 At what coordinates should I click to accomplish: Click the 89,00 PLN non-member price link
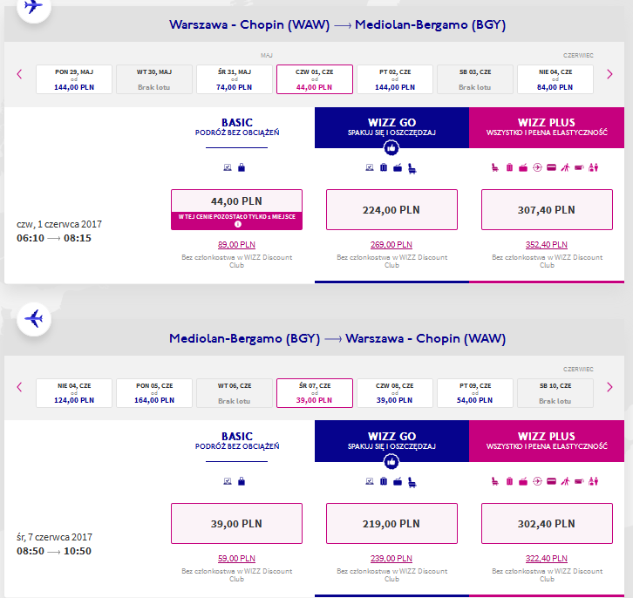coord(236,245)
